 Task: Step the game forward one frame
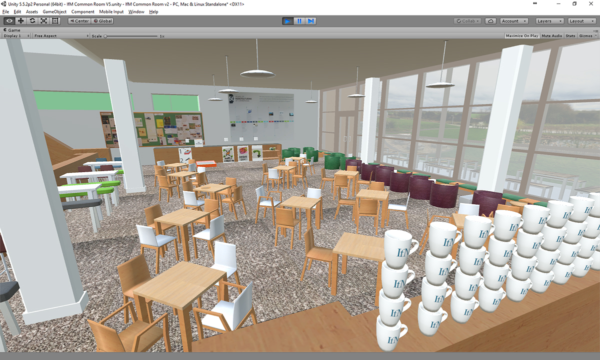coord(311,21)
